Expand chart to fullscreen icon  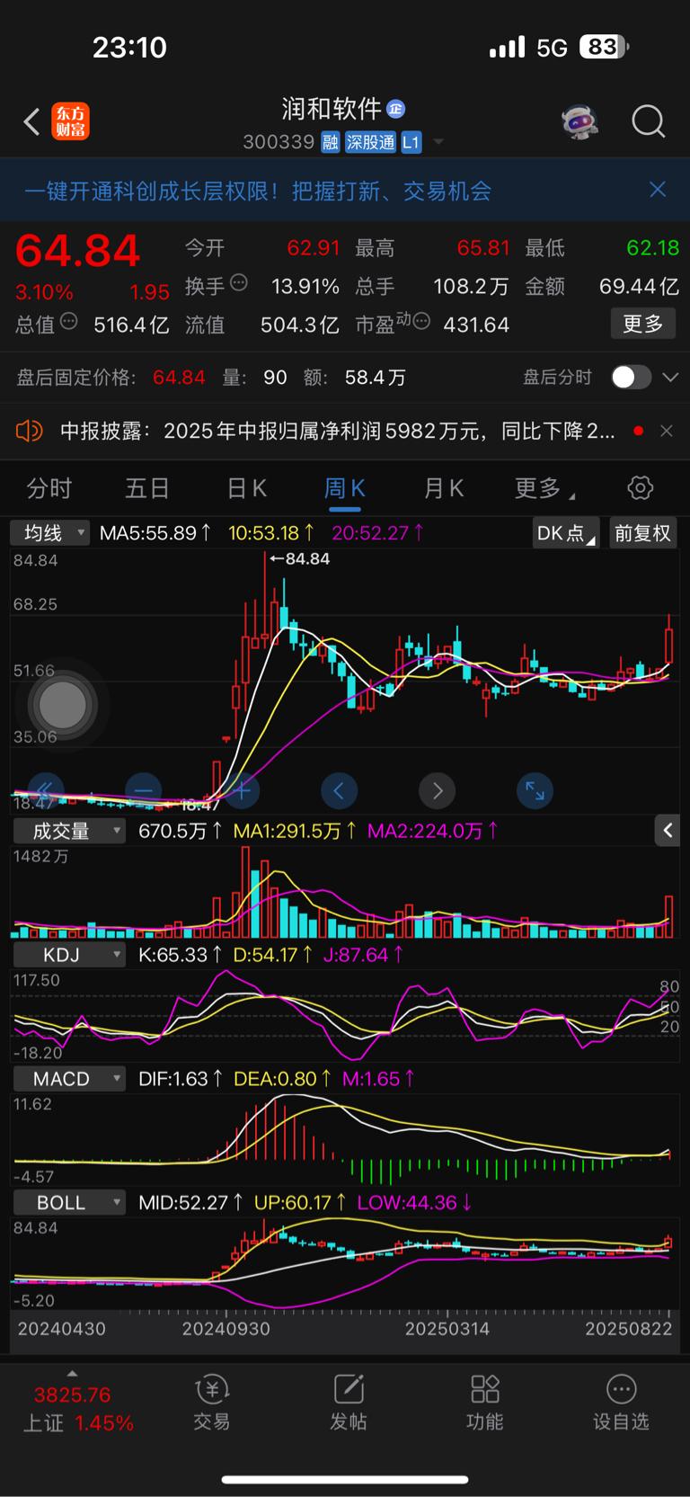[535, 791]
